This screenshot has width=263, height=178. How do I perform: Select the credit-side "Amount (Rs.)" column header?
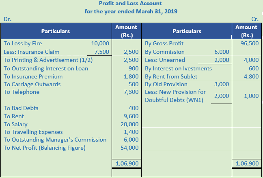point(246,31)
